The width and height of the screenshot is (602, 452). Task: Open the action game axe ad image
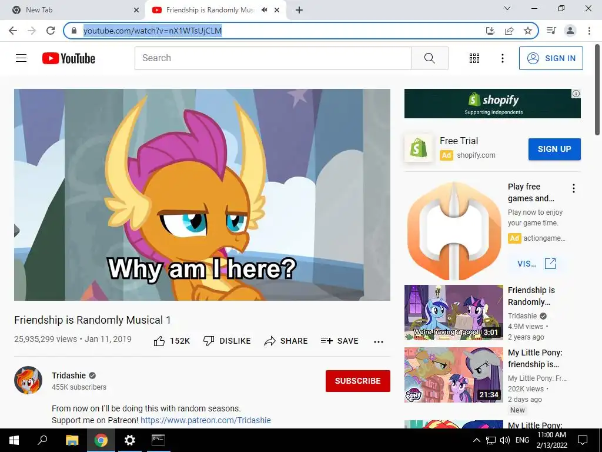(454, 231)
